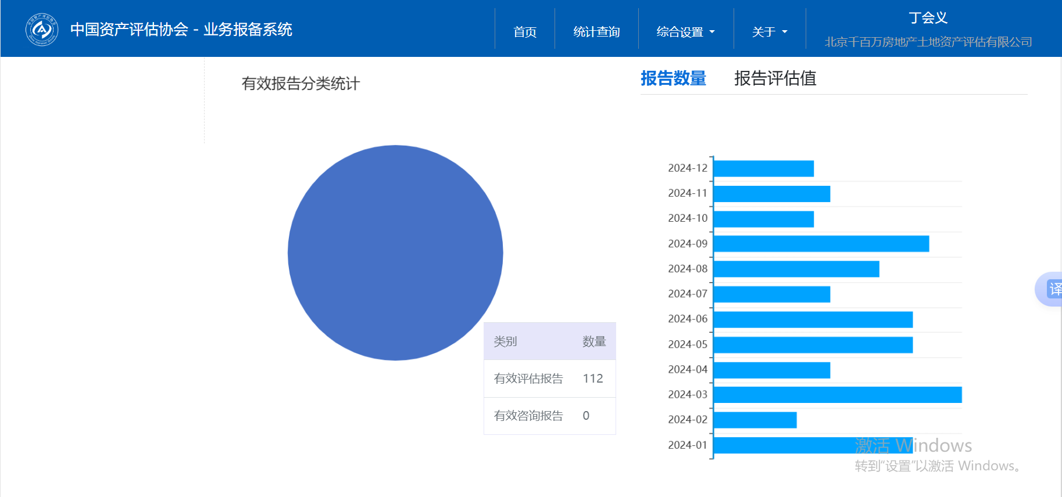Click the 2024-06 bar in chart

point(813,319)
